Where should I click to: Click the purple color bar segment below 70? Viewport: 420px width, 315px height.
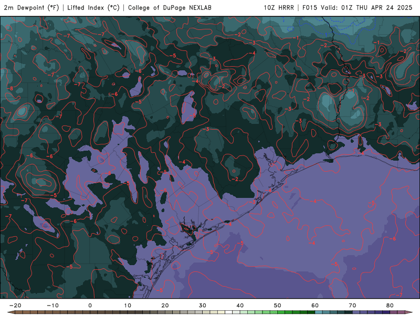(356, 312)
